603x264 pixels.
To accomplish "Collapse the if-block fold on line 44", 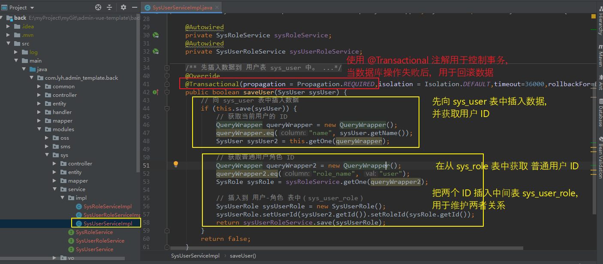I will click(x=167, y=108).
